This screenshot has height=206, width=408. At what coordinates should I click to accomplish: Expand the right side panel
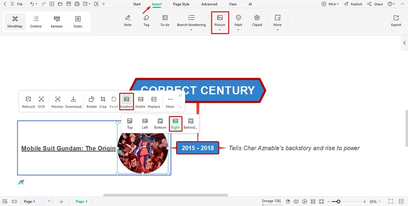[405, 43]
